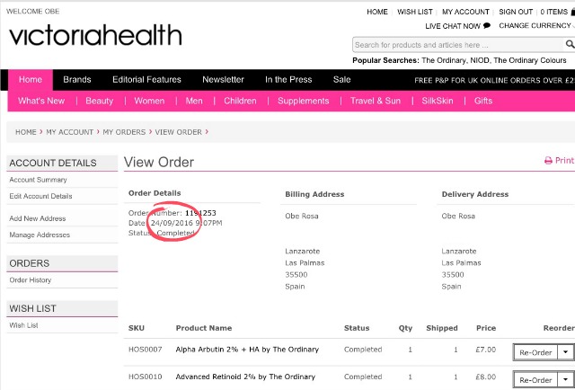Viewport: 575px width, 390px height.
Task: Click popular search 'NIOD'
Action: [x=479, y=60]
